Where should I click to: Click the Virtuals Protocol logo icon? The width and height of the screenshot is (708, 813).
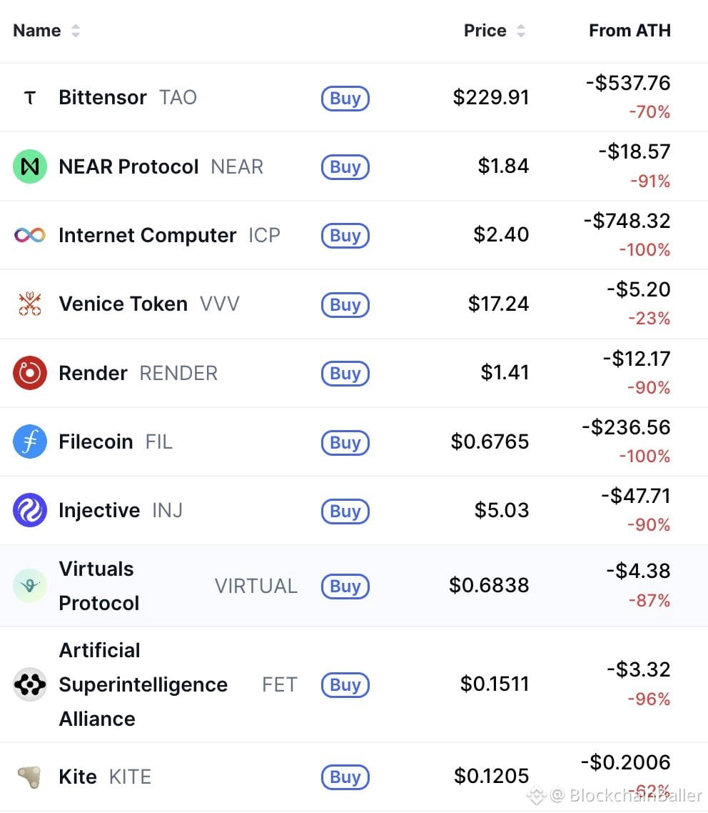[30, 586]
